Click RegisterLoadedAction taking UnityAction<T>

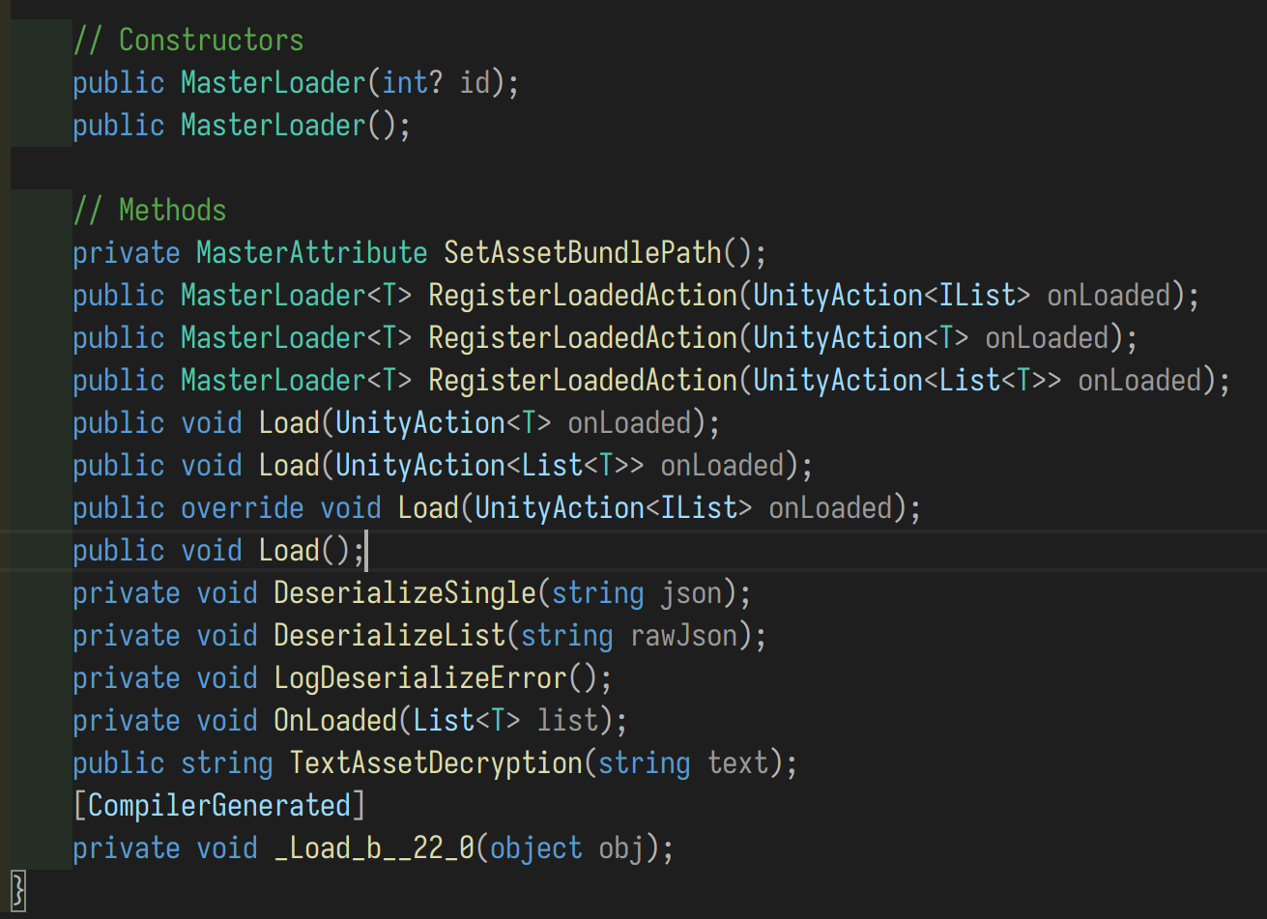click(x=583, y=338)
